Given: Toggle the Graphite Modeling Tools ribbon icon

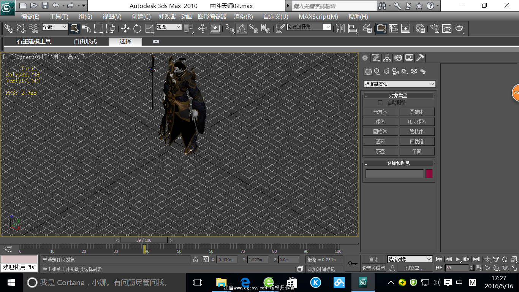Looking at the screenshot, I should [x=381, y=28].
